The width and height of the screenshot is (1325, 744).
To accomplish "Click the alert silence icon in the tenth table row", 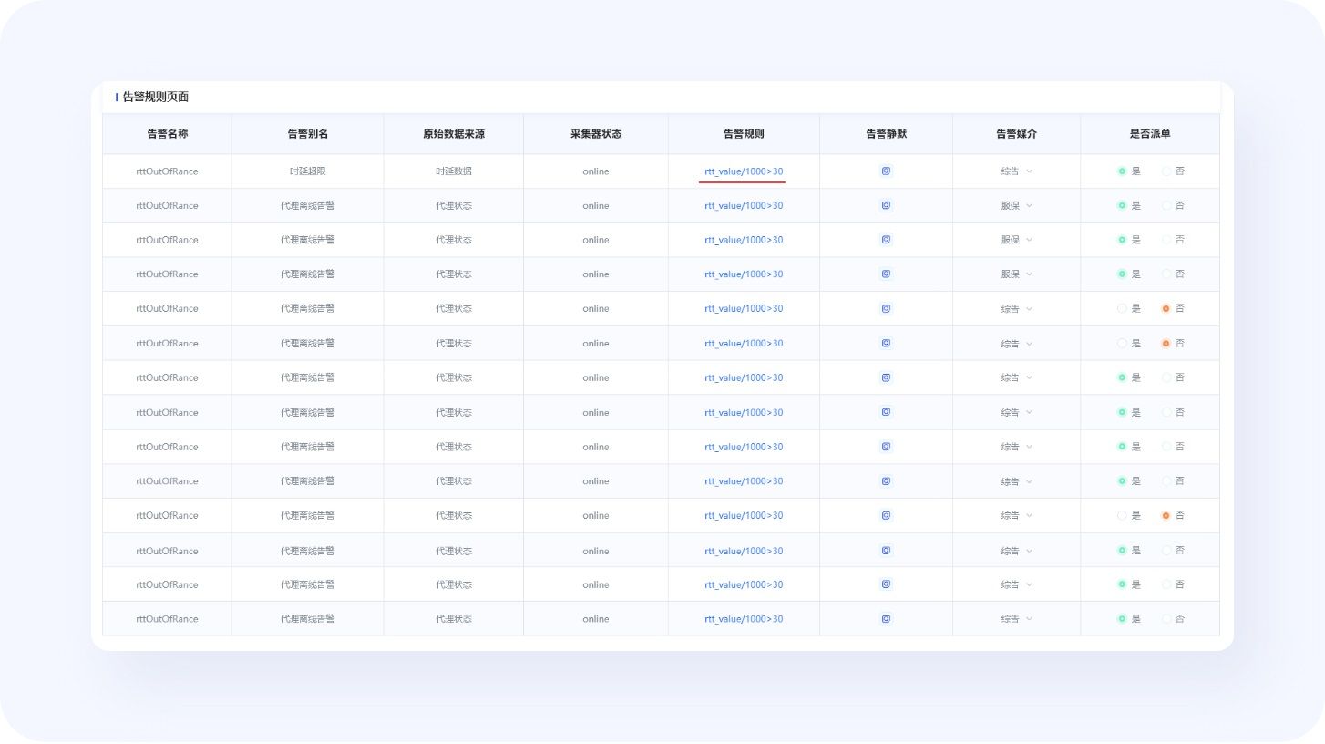I will (x=886, y=480).
